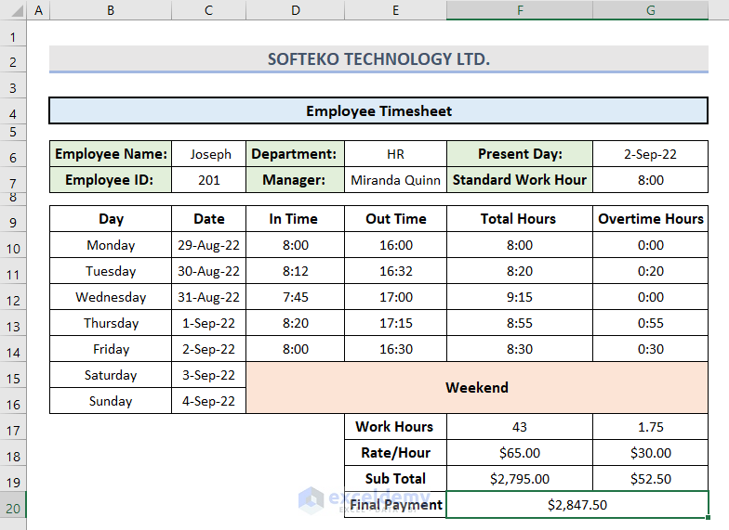
Task: Select the Thursday cell
Action: (111, 323)
